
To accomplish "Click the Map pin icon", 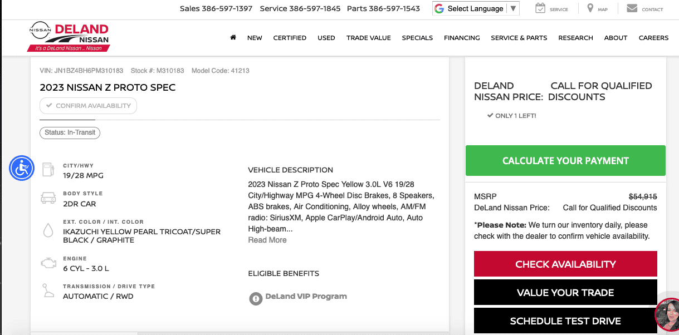I will pyautogui.click(x=590, y=8).
